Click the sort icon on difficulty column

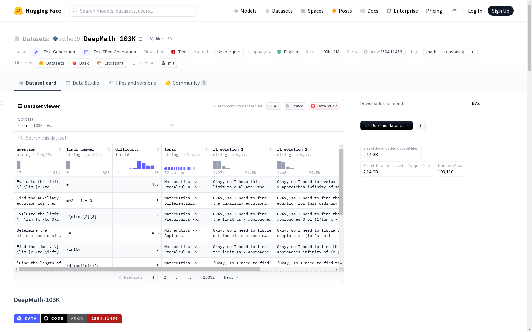point(158,149)
